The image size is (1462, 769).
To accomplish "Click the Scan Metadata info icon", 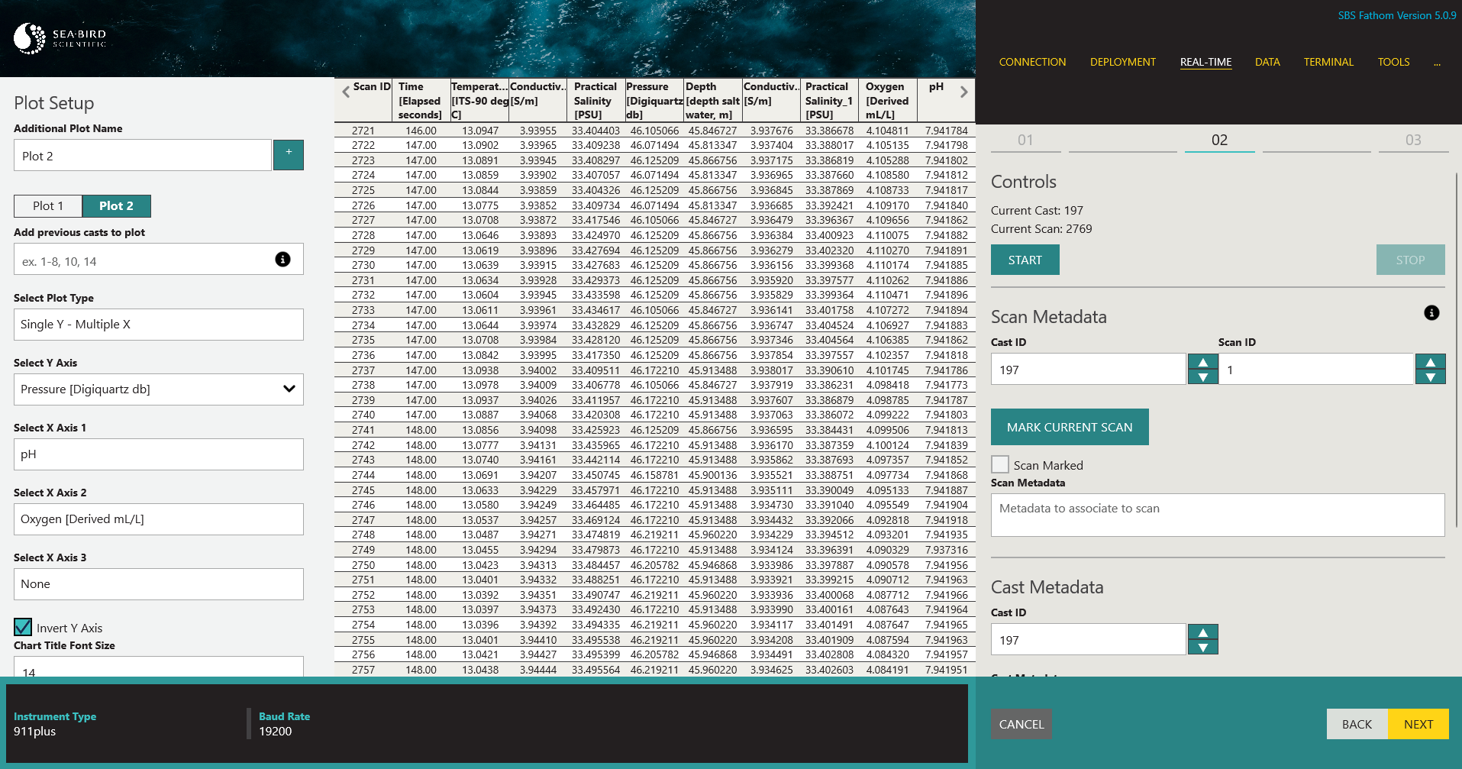I will point(1431,313).
